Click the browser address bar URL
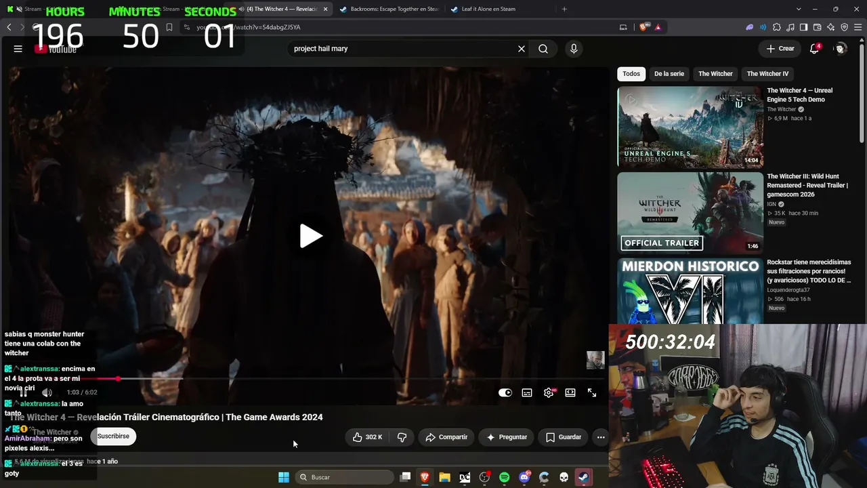The width and height of the screenshot is (867, 488). (x=249, y=27)
